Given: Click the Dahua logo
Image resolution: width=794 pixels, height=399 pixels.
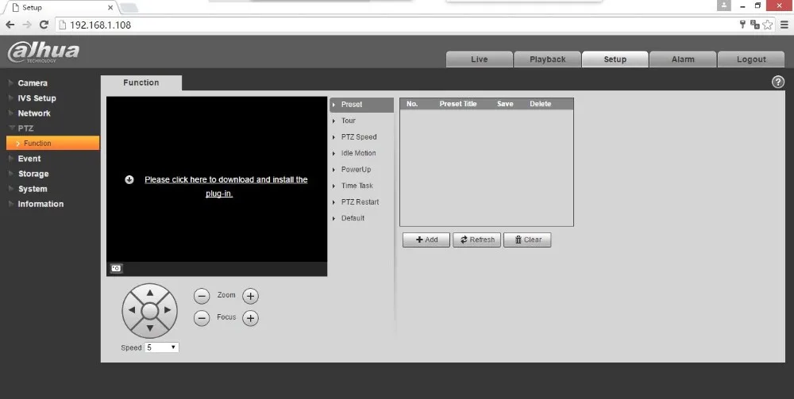Looking at the screenshot, I should (44, 52).
